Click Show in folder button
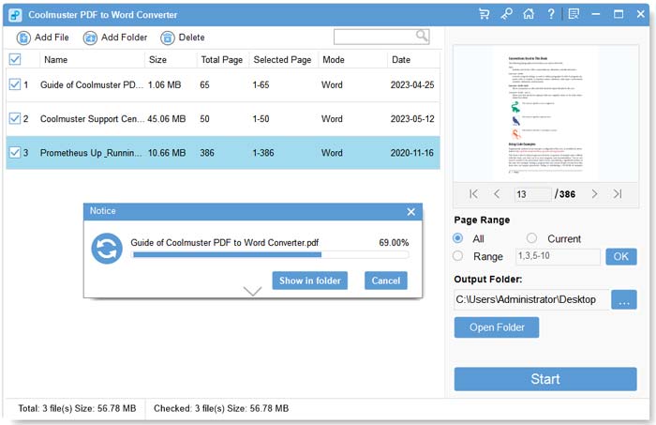Viewport: 656px width, 425px height. 310,281
